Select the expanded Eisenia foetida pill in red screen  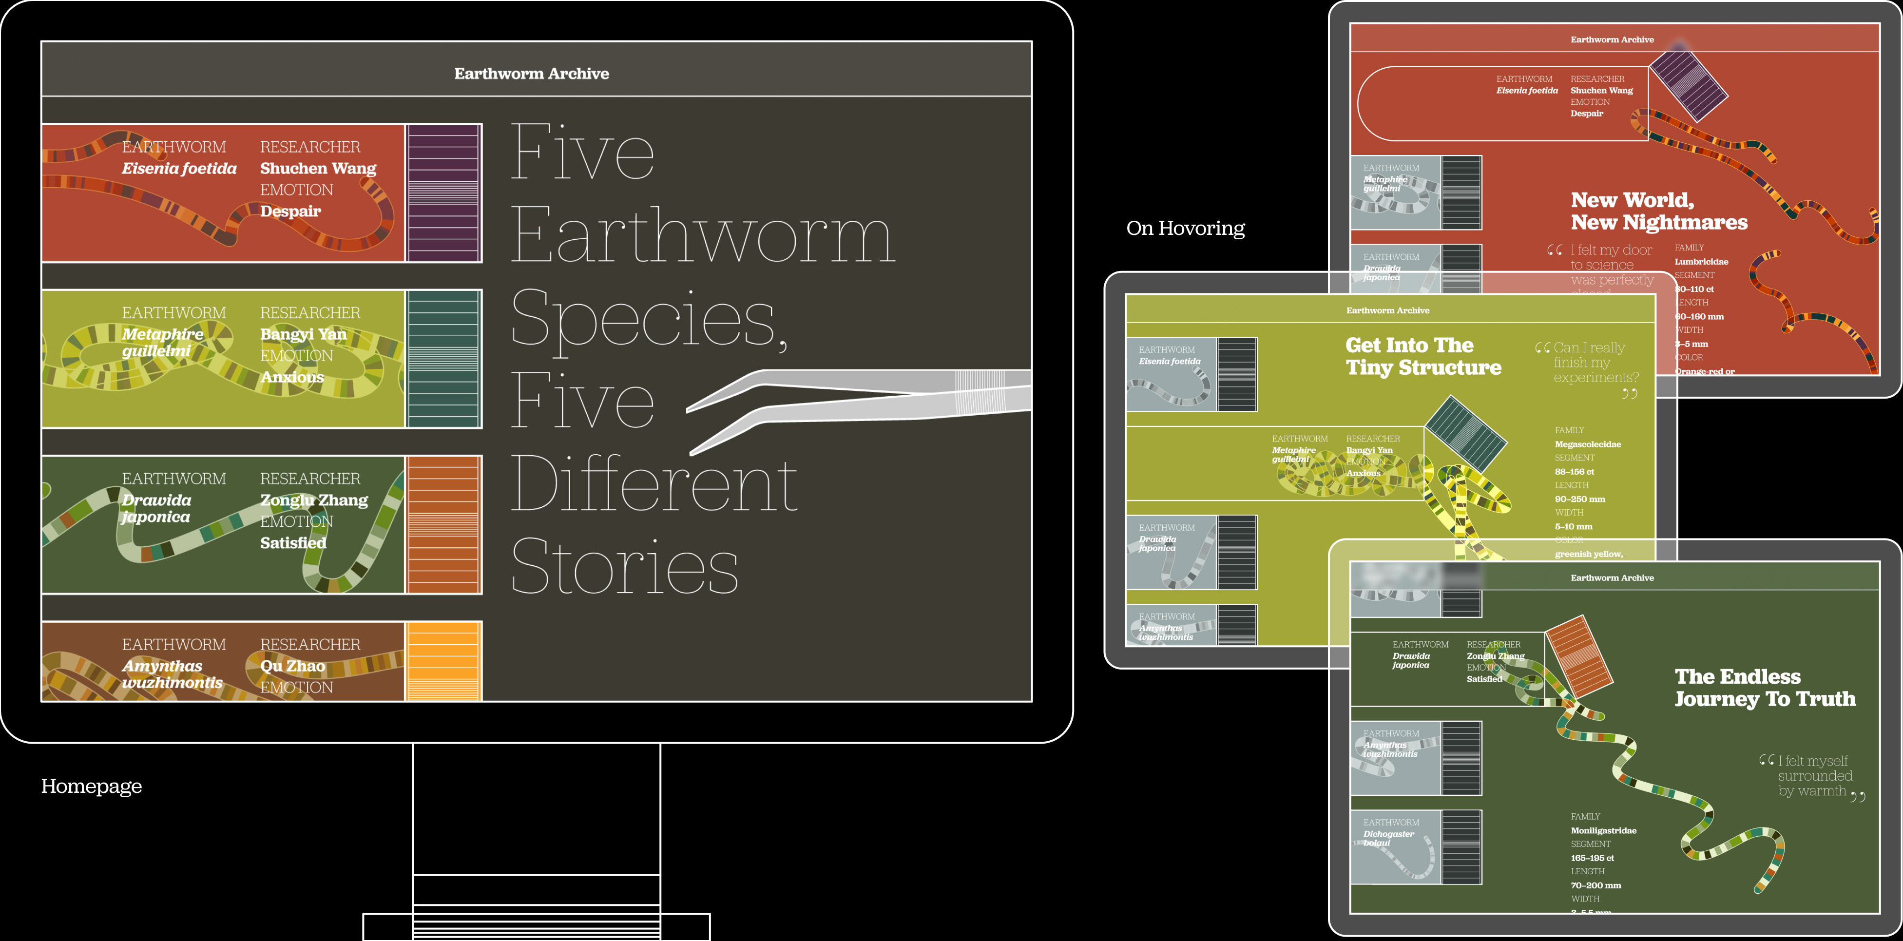1502,103
